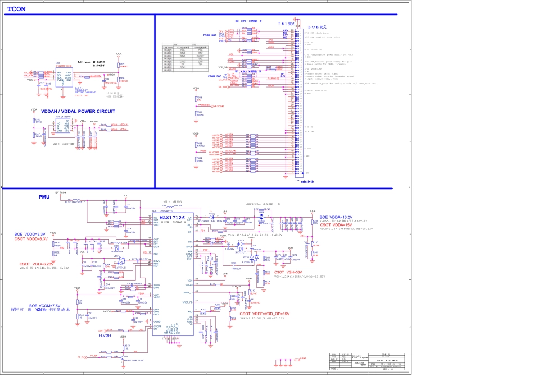
Task: Select the BOE VDDD=3.3V label
Action: [30, 233]
